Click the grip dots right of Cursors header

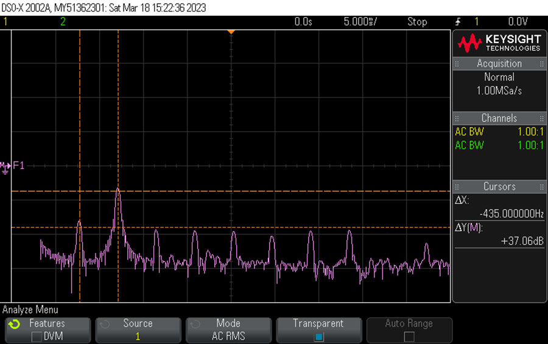point(542,187)
